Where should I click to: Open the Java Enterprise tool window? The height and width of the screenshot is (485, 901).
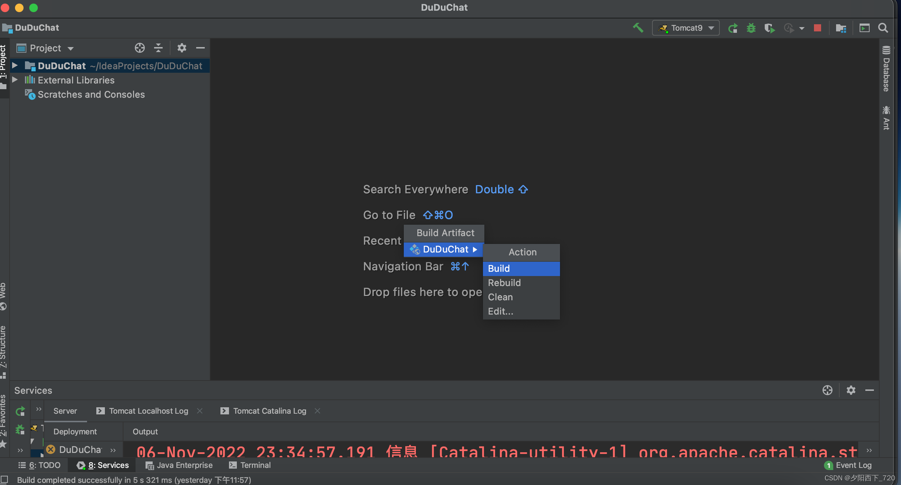tap(179, 465)
